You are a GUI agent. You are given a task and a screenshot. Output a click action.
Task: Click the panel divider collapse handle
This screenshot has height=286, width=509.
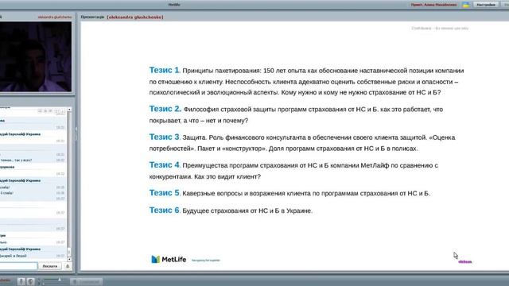point(76,134)
